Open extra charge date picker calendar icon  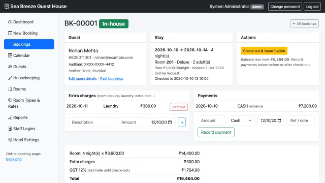[x=170, y=122]
